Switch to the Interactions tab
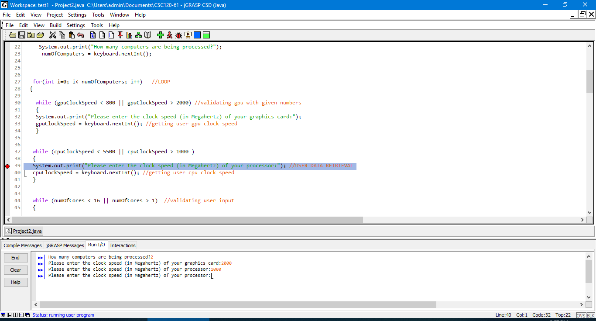Viewport: 596px width, 321px height. [x=122, y=245]
